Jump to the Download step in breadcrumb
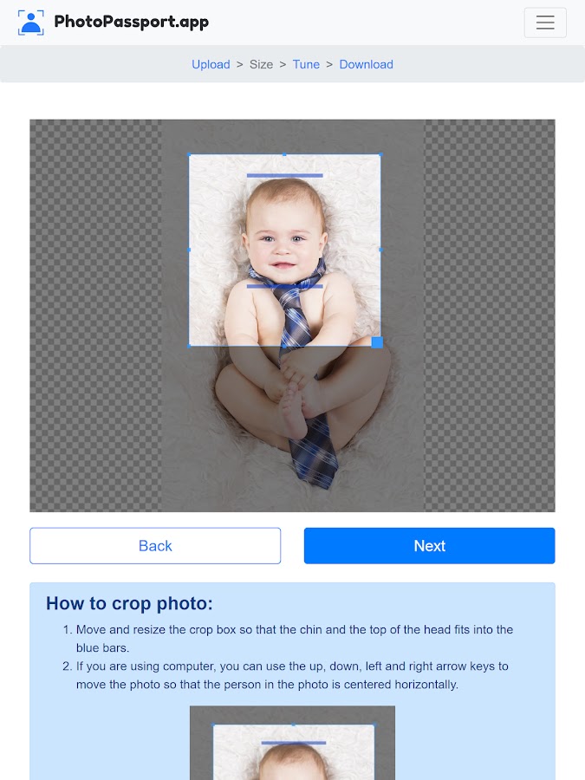Image resolution: width=585 pixels, height=780 pixels. click(366, 65)
